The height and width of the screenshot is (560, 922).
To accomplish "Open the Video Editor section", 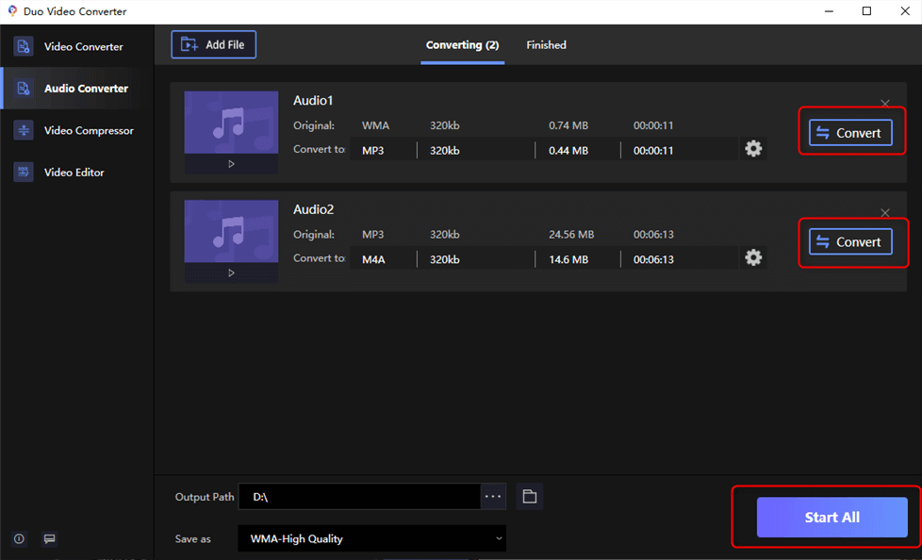I will 76,173.
